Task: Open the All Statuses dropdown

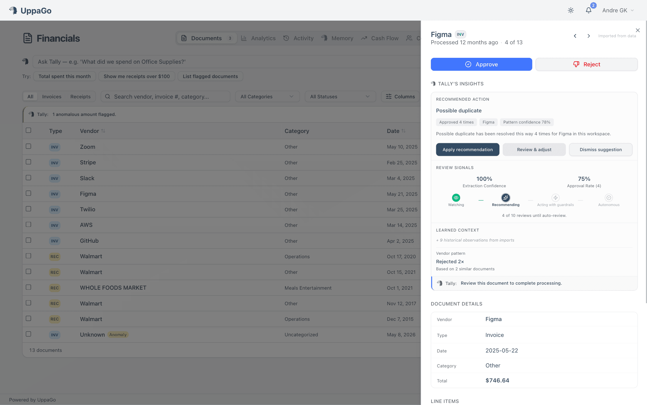Action: (340, 97)
